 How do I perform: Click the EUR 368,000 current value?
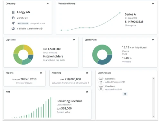pos(64,108)
